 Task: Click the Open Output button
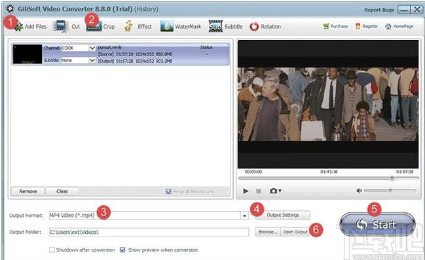(295, 232)
